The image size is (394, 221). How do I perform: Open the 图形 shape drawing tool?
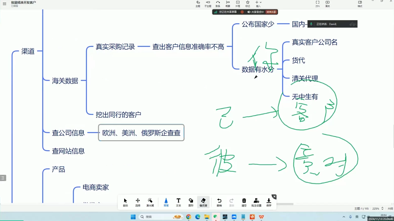(x=191, y=202)
